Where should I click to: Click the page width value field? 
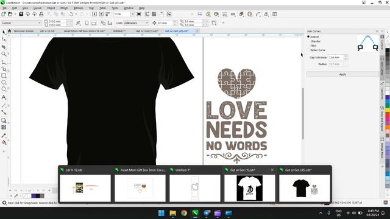coord(57,22)
